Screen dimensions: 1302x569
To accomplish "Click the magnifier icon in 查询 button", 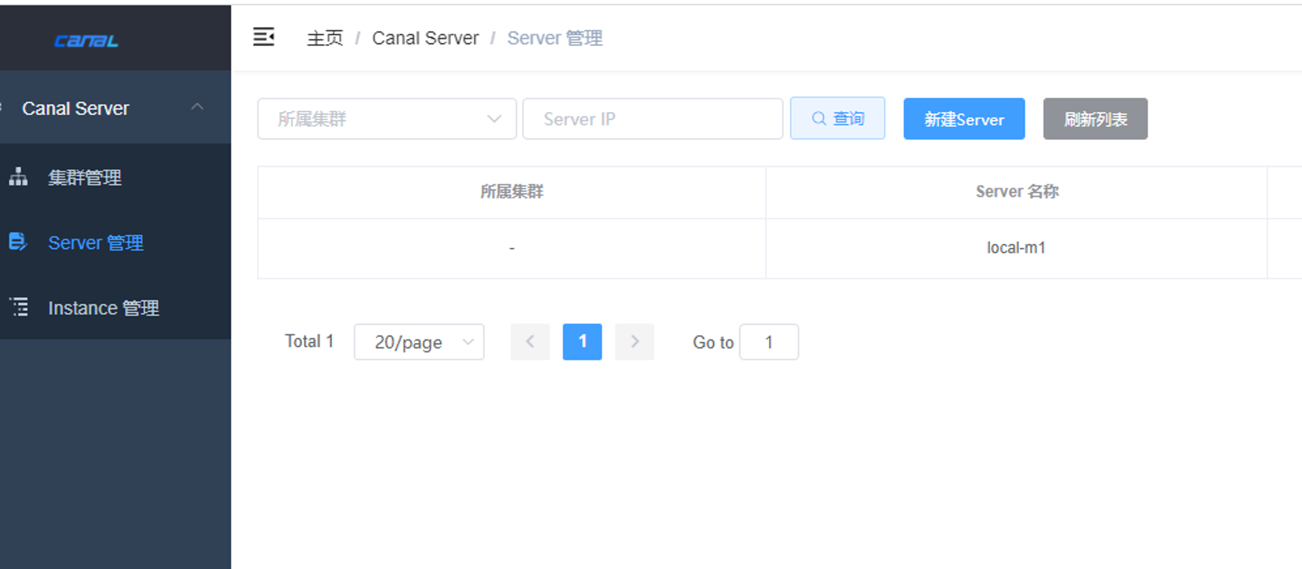I will tap(819, 118).
